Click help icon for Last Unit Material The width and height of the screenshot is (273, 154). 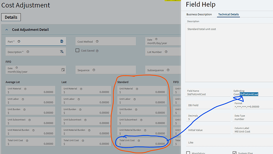point(81,89)
